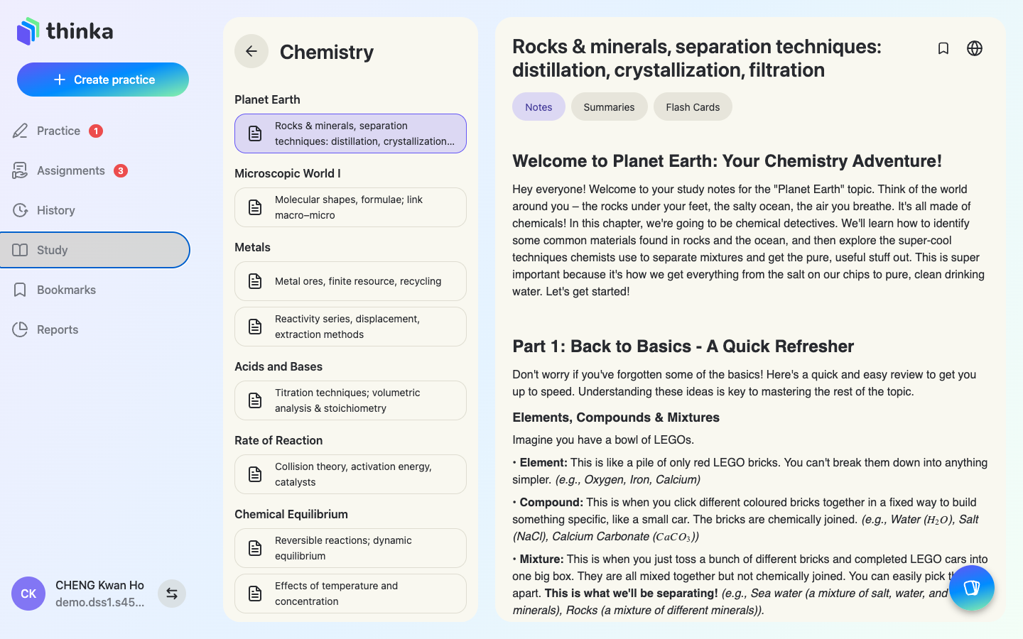This screenshot has height=639, width=1023.
Task: Switch to the Notes tab
Action: click(538, 106)
